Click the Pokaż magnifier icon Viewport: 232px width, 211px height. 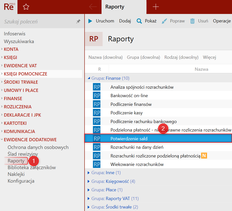[x=139, y=21]
